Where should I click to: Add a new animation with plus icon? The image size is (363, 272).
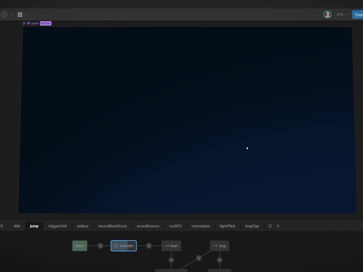(x=278, y=226)
